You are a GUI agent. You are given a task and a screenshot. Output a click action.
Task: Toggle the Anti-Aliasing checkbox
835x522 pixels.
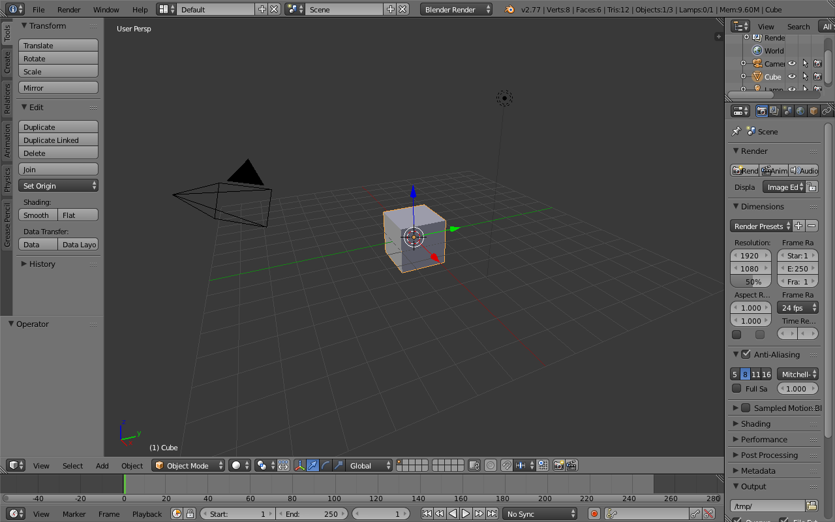point(746,354)
